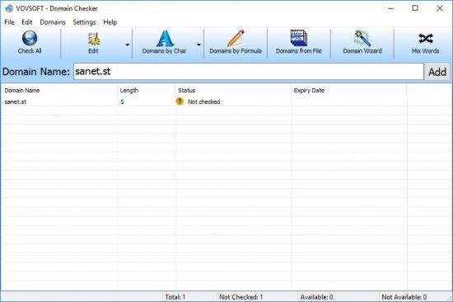Open the Domains menu
Image resolution: width=453 pixels, height=302 pixels.
[53, 22]
